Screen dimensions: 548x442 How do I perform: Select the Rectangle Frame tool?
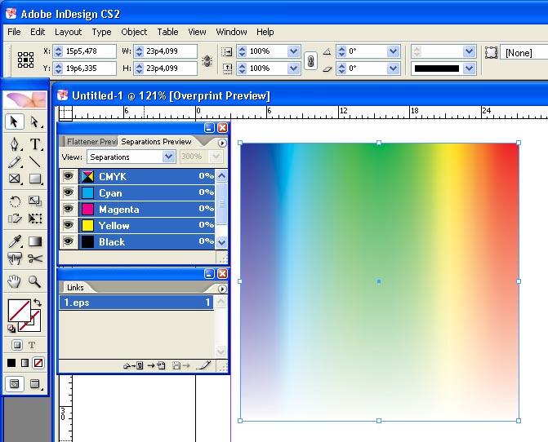(x=15, y=179)
